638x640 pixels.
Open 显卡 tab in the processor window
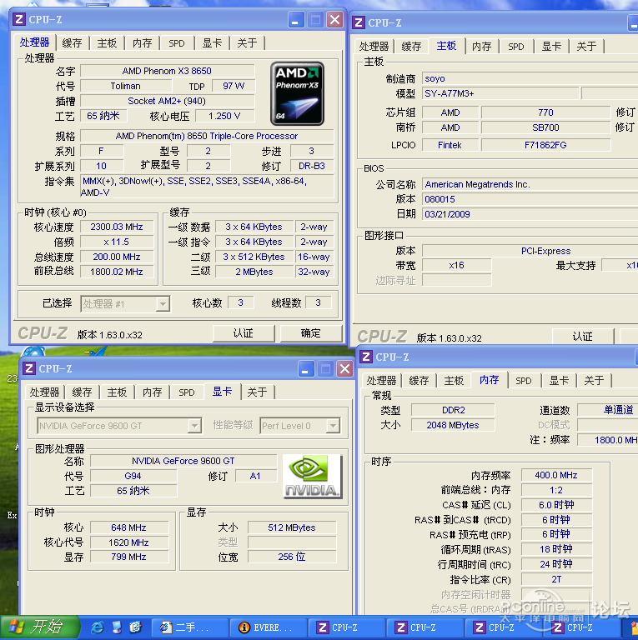pyautogui.click(x=213, y=42)
